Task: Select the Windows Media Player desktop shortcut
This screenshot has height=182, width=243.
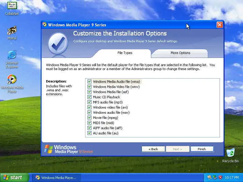Action: click(12, 84)
